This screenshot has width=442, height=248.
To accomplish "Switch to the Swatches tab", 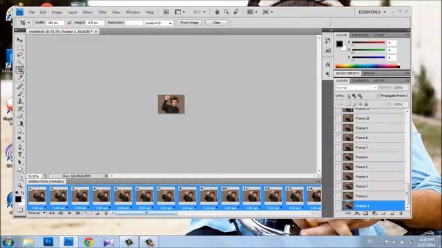I will pos(360,35).
